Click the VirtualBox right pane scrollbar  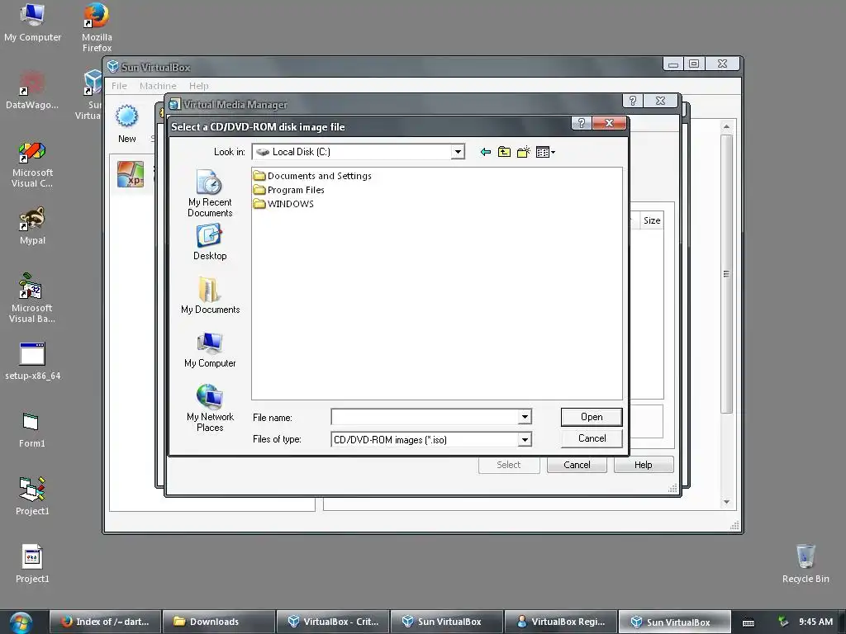pyautogui.click(x=726, y=274)
